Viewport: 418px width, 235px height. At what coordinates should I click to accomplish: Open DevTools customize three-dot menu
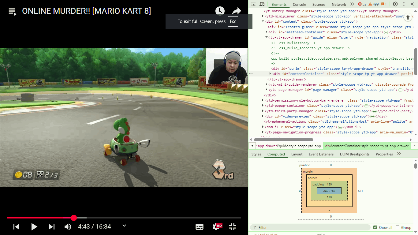click(404, 4)
